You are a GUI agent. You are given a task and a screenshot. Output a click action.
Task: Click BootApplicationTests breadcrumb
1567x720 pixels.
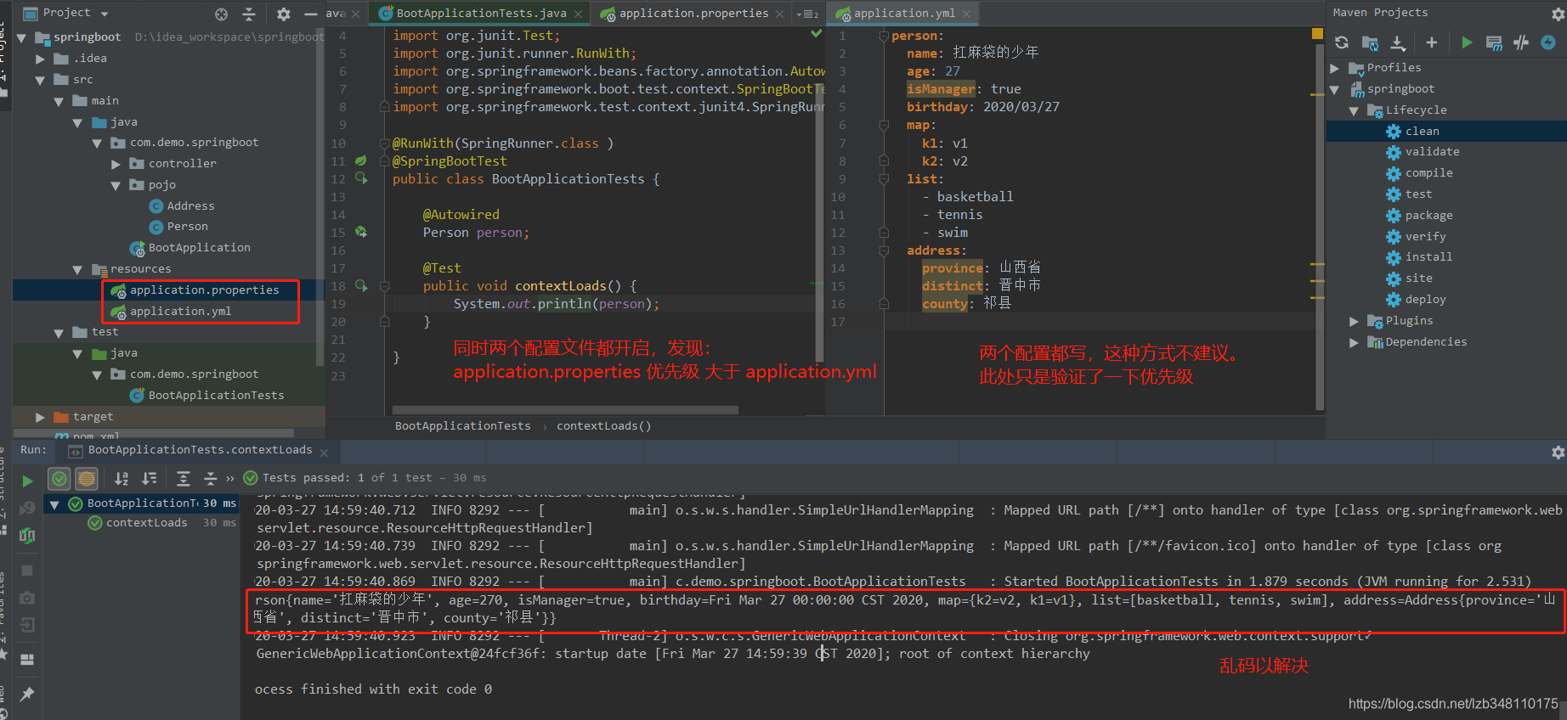click(462, 426)
